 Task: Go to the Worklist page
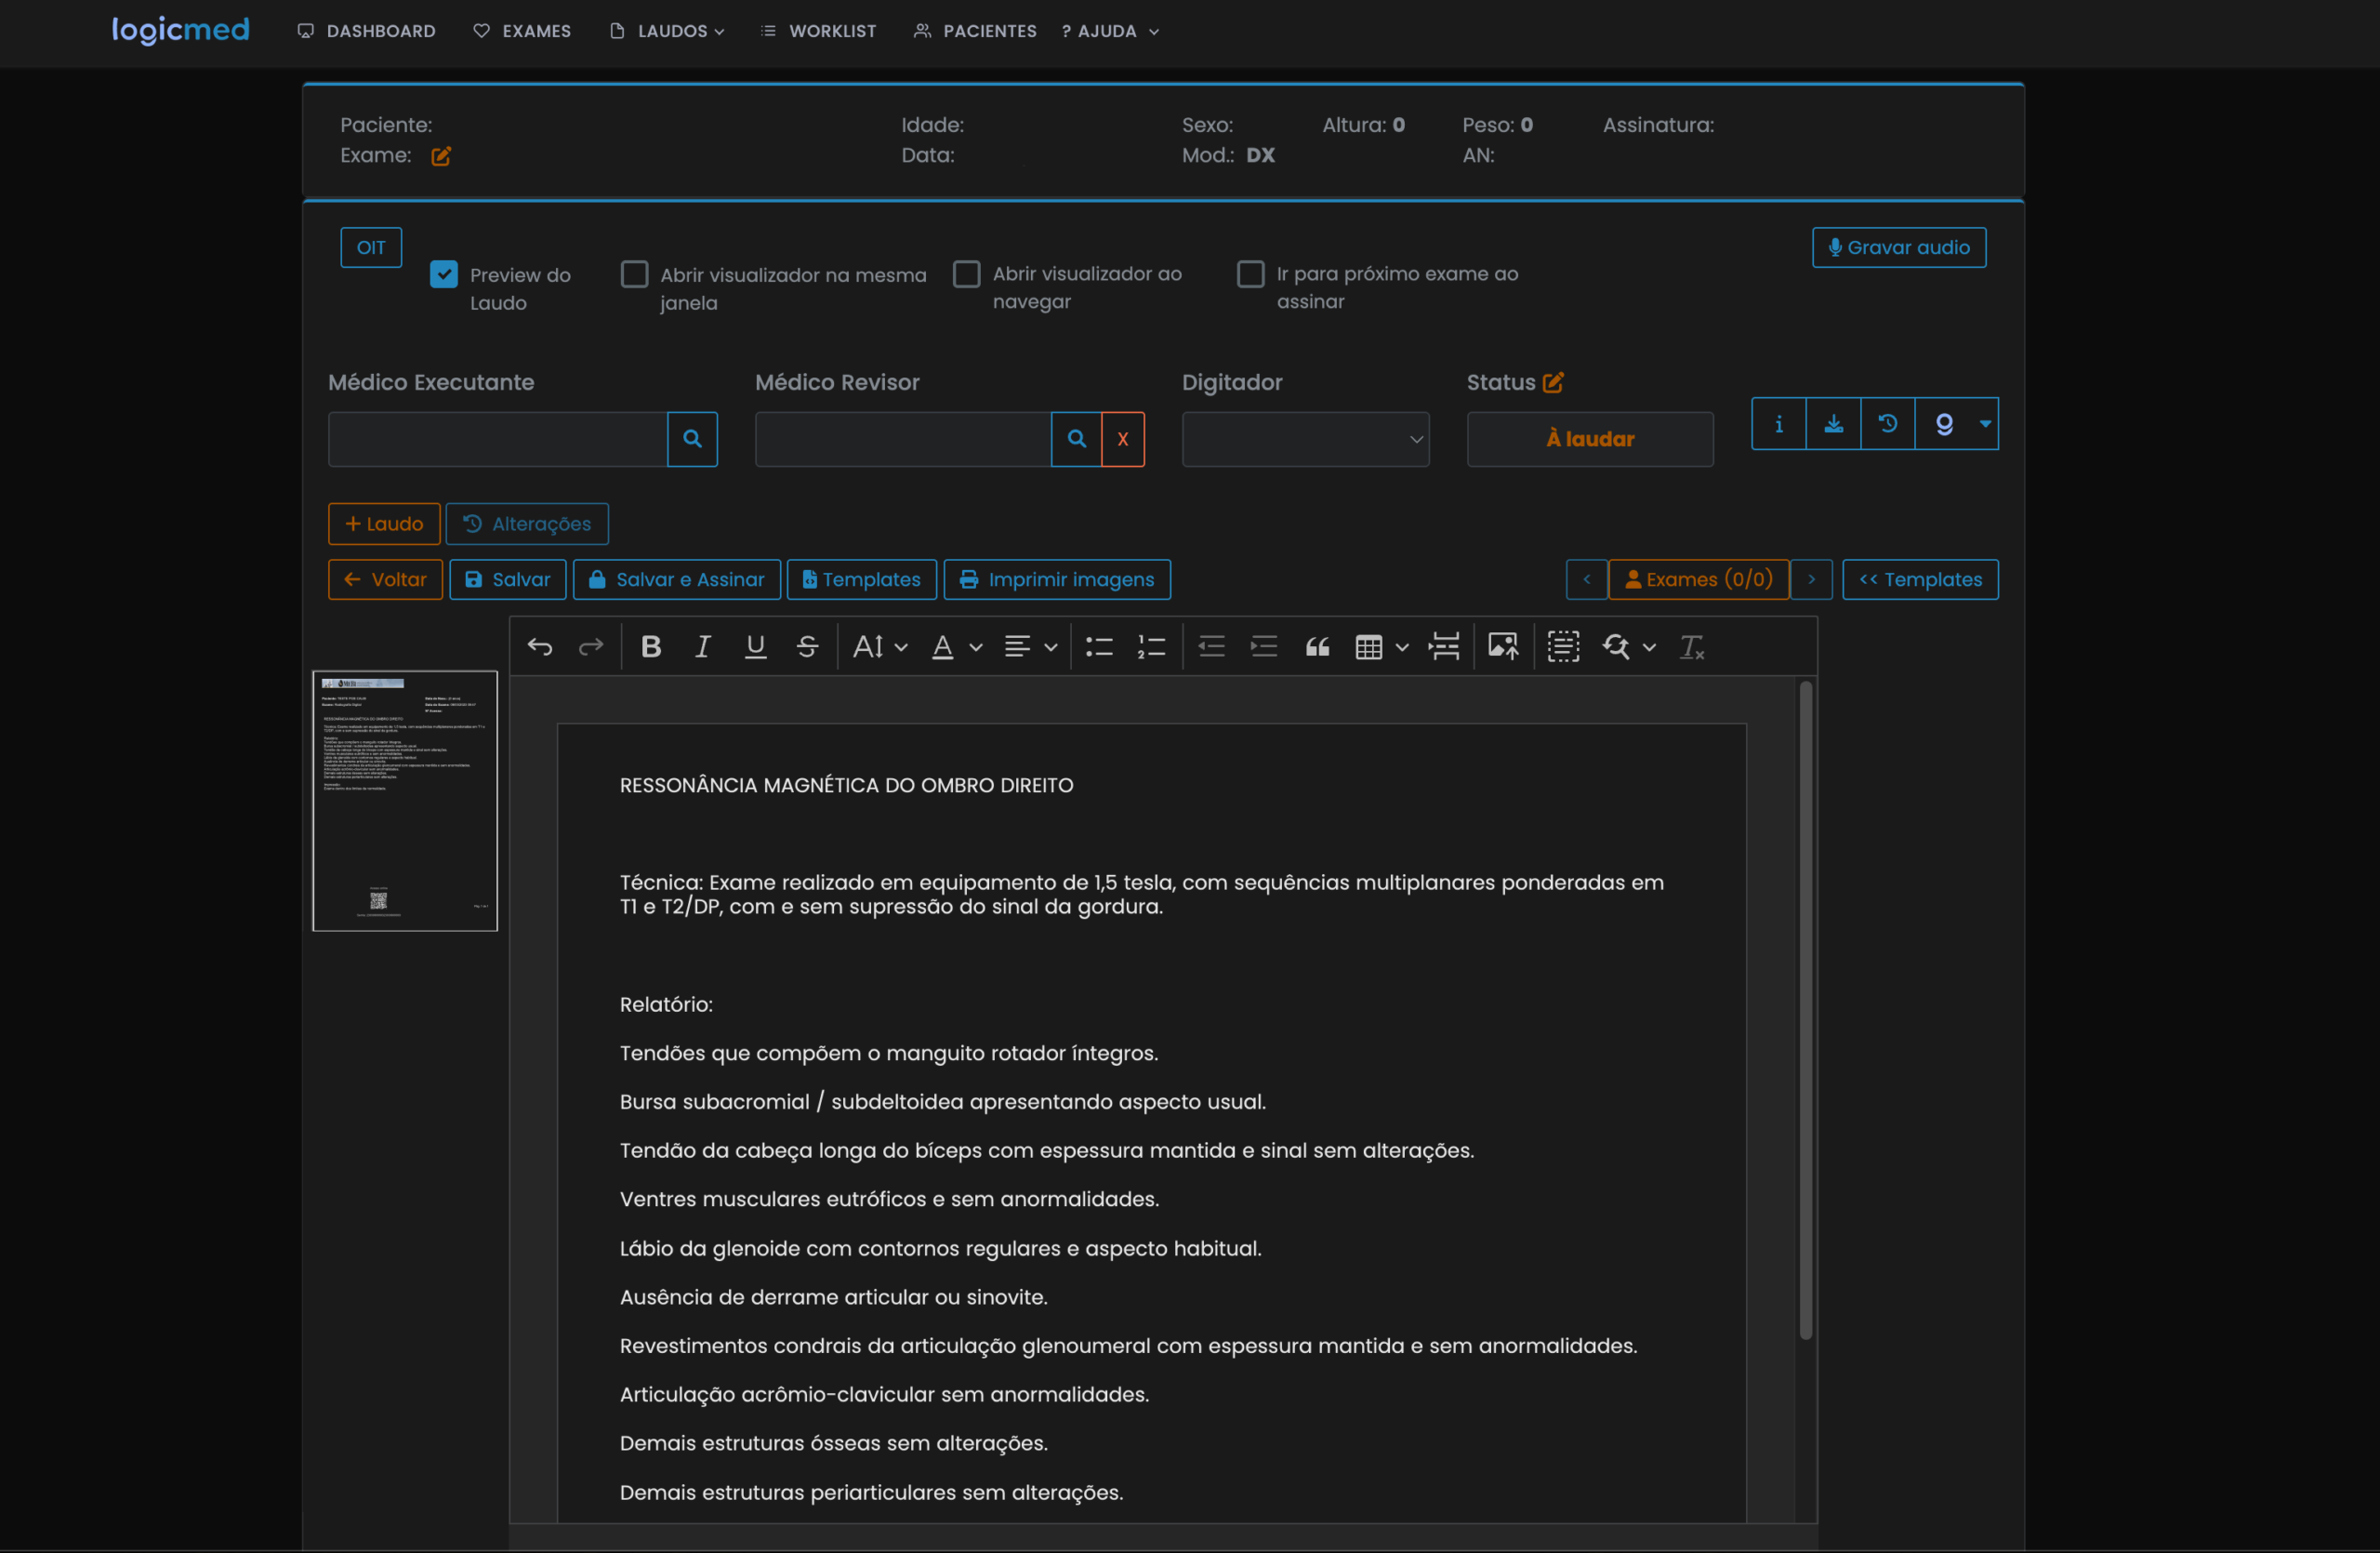tap(818, 31)
